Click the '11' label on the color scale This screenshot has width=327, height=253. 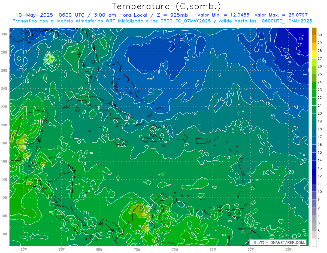click(x=320, y=184)
